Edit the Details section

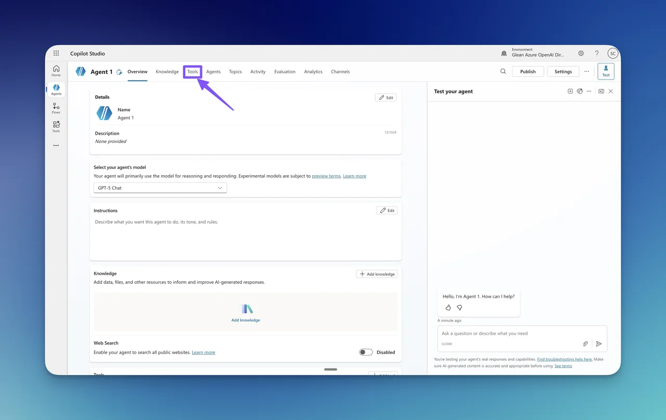(x=386, y=97)
